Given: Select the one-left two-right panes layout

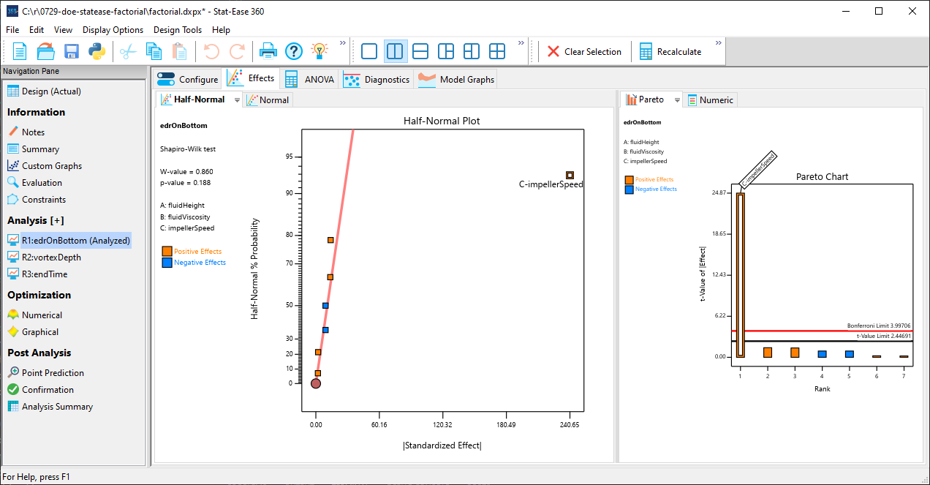Looking at the screenshot, I should coord(446,51).
